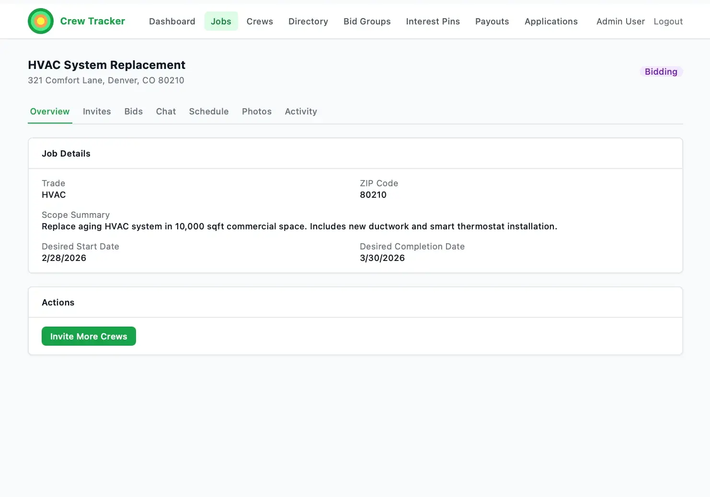The width and height of the screenshot is (710, 497).
Task: Click the HVAC System Replacement title
Action: point(106,65)
